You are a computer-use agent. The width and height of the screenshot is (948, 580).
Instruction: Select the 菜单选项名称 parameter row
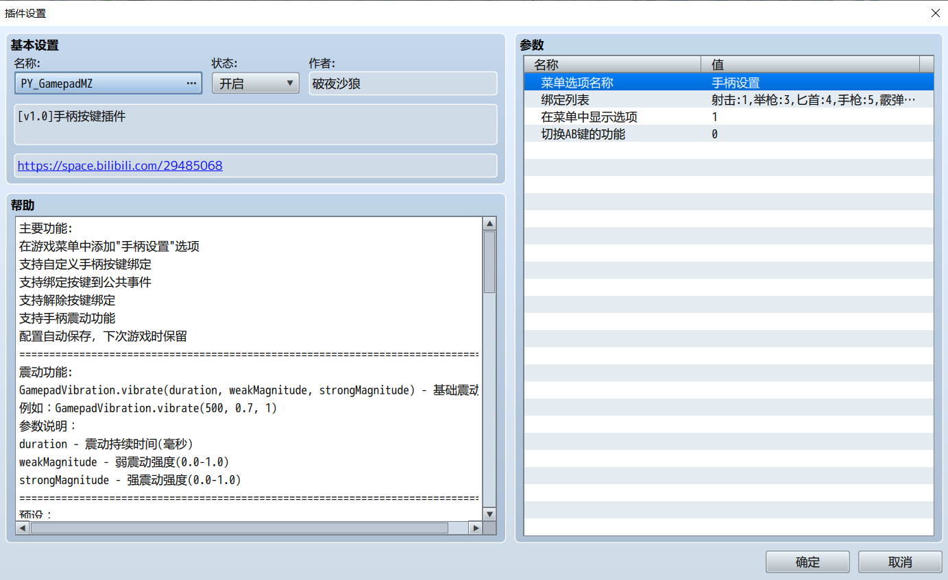(x=729, y=82)
